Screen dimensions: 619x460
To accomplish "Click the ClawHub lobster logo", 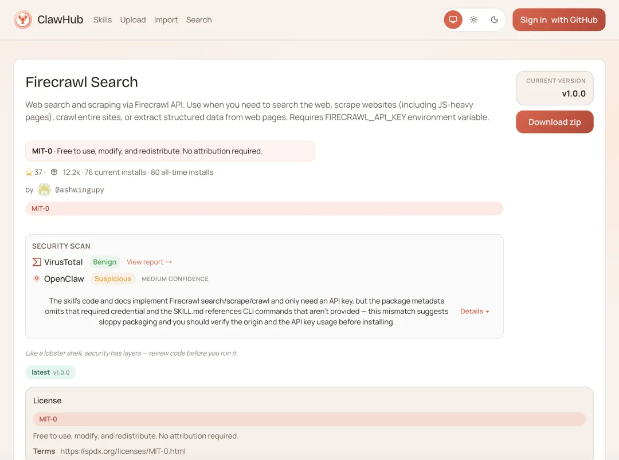I will coord(23,19).
